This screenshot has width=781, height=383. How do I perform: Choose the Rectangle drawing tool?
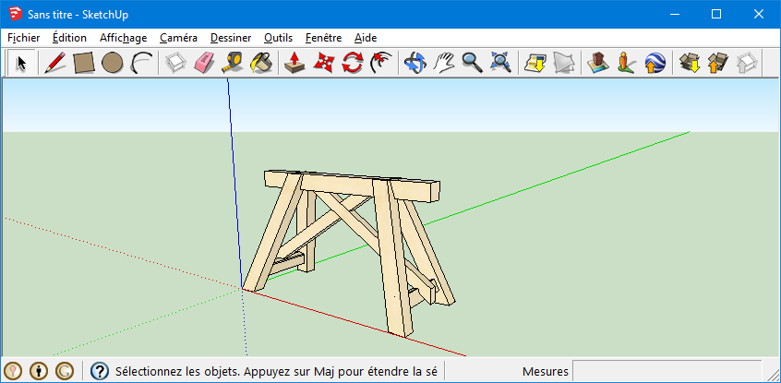[84, 63]
